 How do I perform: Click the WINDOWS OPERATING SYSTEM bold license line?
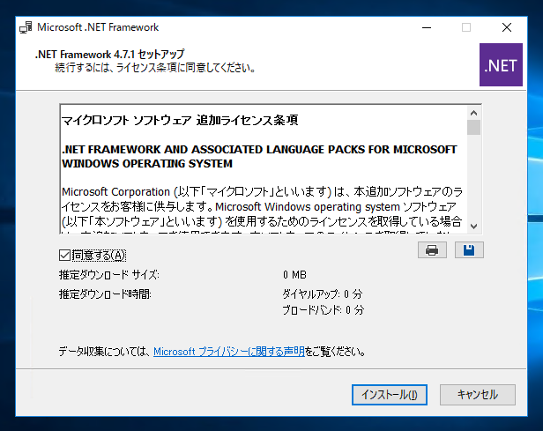pyautogui.click(x=147, y=164)
